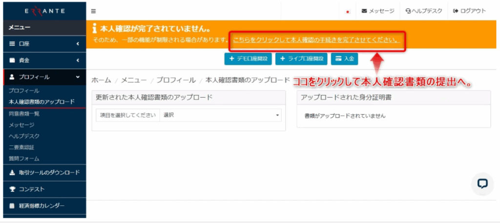Screen dimensions: 500x223
Task: Open メッセージ in the top bar
Action: coord(378,11)
